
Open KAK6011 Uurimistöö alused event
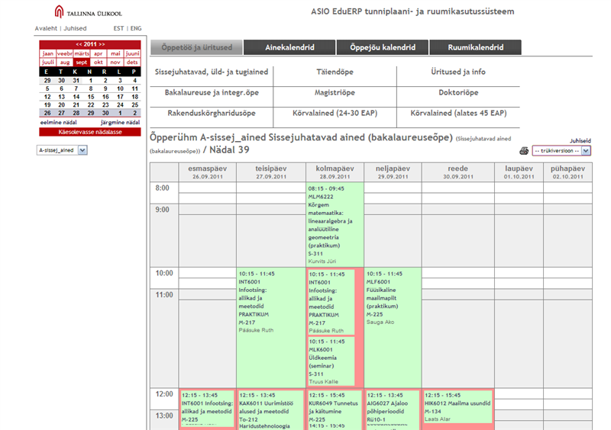[x=271, y=409]
